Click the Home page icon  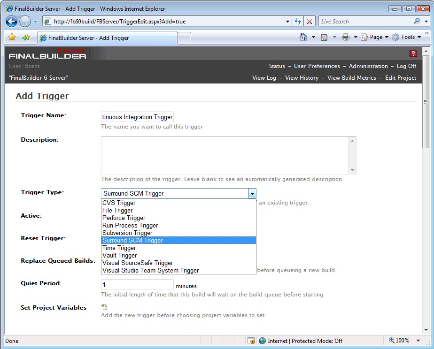click(x=303, y=37)
